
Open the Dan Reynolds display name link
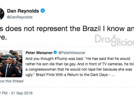coord(23,11)
